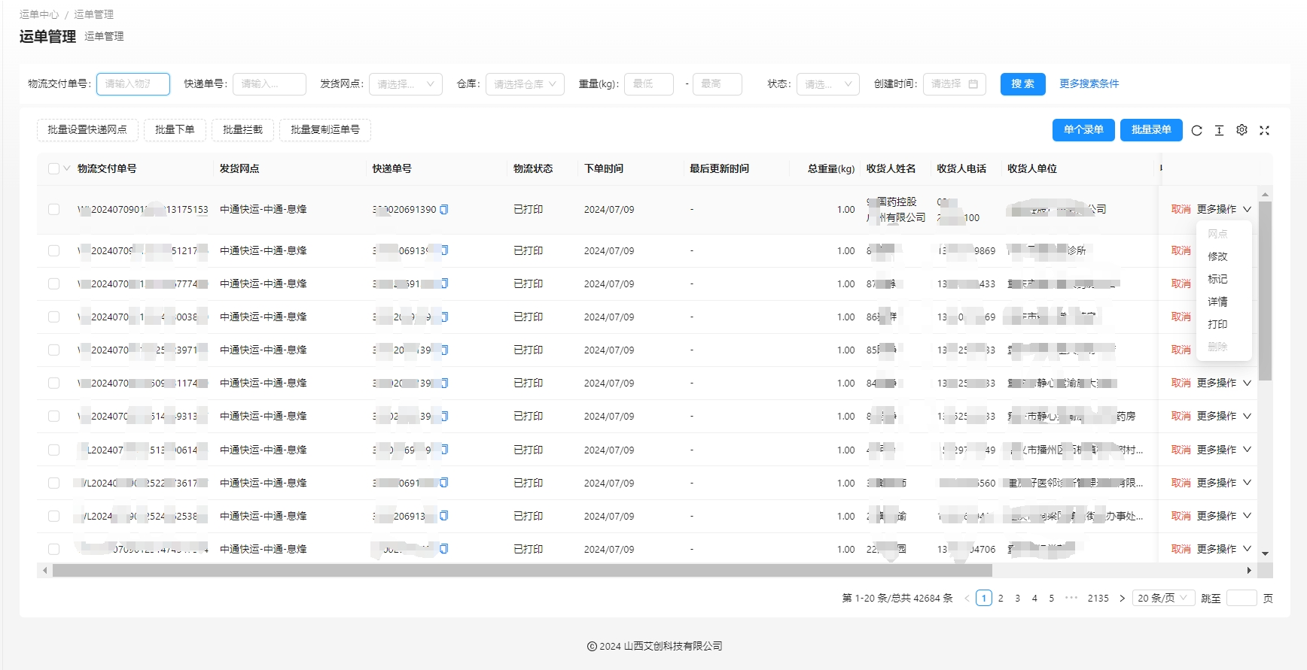The image size is (1307, 670).
Task: Choose 修改 in the operations menu
Action: tap(1217, 256)
